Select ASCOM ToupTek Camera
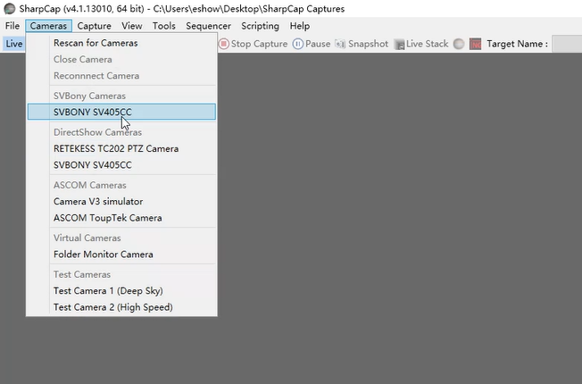This screenshot has width=582, height=384. (108, 218)
